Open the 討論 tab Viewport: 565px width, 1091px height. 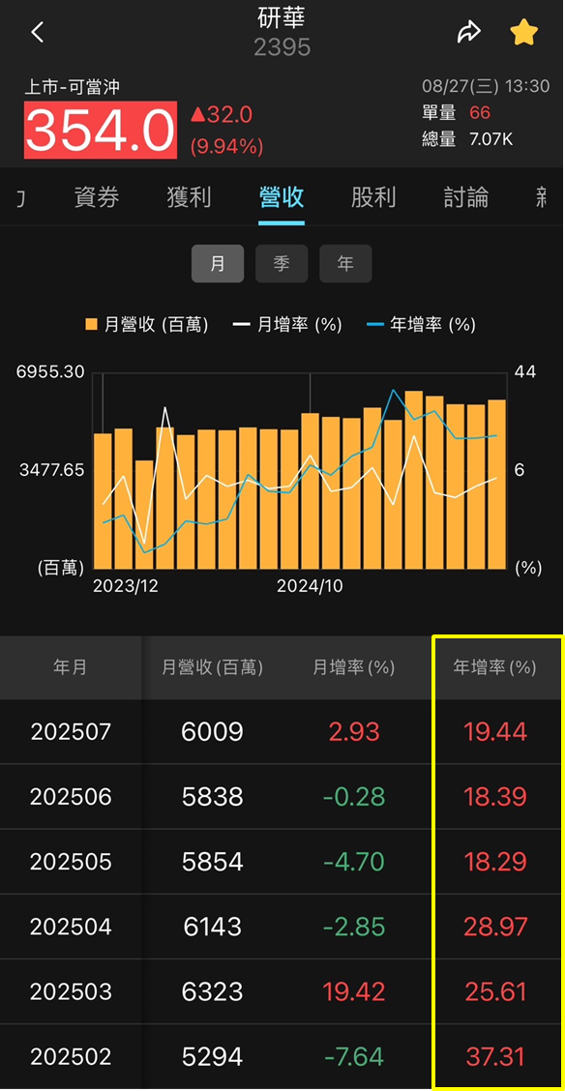[466, 198]
